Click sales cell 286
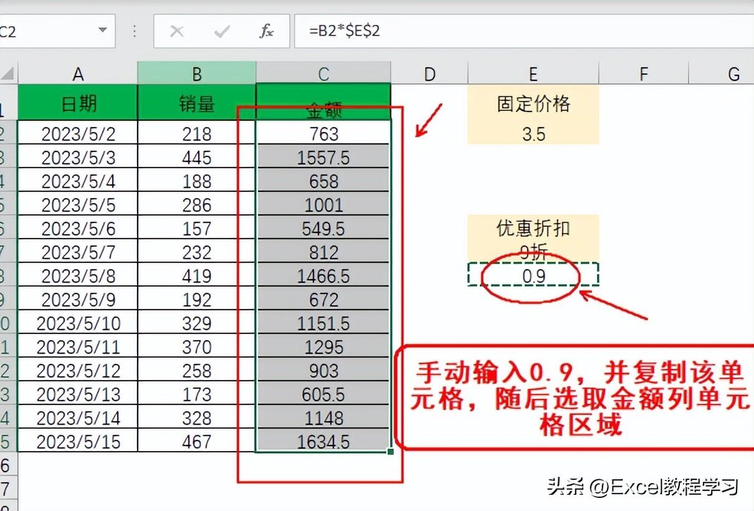Image resolution: width=754 pixels, height=511 pixels. (x=197, y=204)
